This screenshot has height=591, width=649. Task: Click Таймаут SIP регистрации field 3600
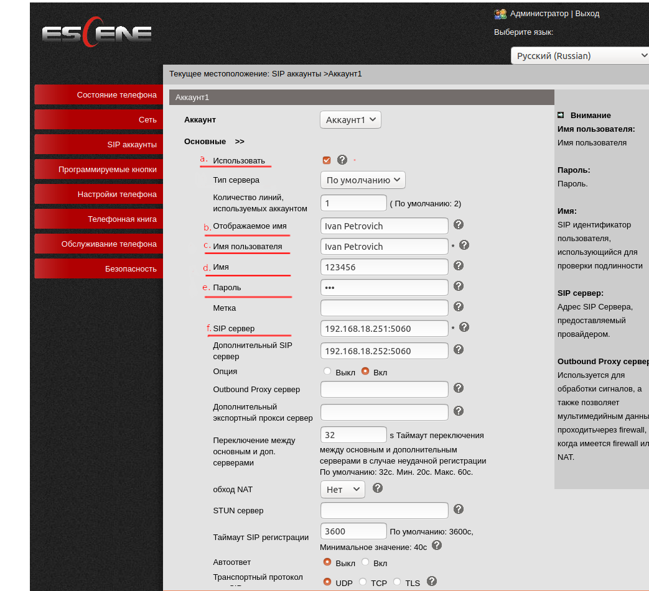pos(353,531)
